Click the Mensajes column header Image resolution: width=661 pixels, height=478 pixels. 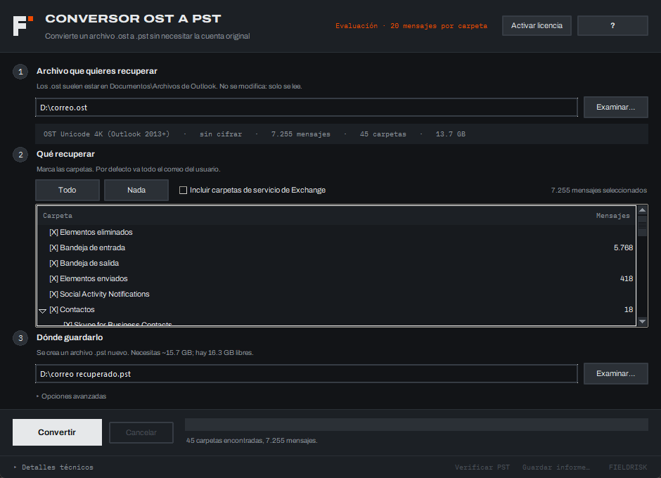[x=613, y=215]
